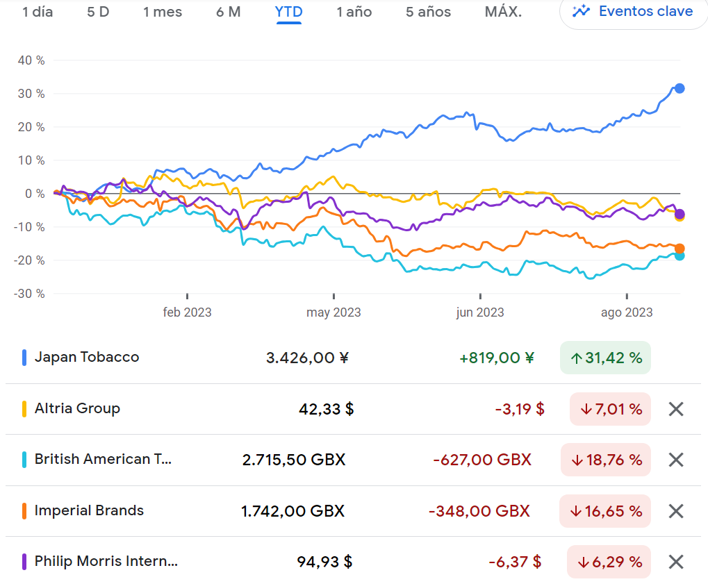Click the jun 2023 axis label
This screenshot has width=708, height=584.
pyautogui.click(x=480, y=312)
